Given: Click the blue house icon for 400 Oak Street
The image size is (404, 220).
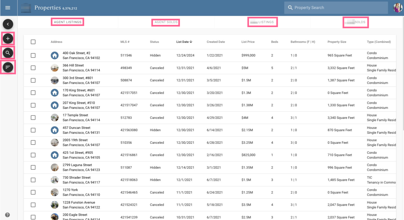Looking at the screenshot, I should click(55, 55).
